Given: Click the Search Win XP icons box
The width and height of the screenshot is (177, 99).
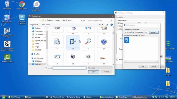Looking at the screenshot, I should tap(100, 20).
